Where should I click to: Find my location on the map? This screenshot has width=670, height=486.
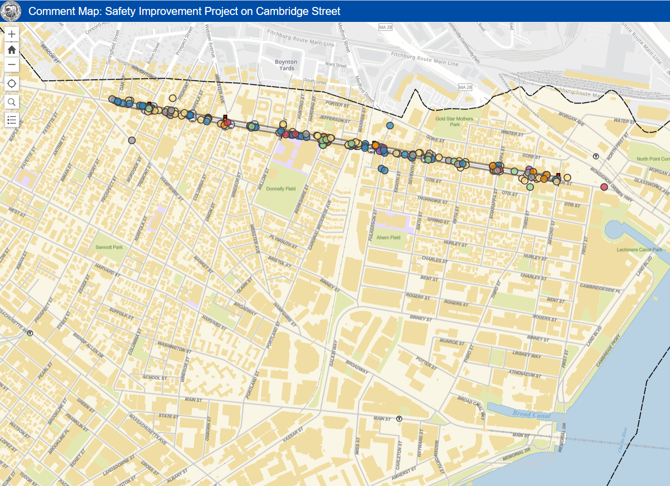(x=12, y=84)
